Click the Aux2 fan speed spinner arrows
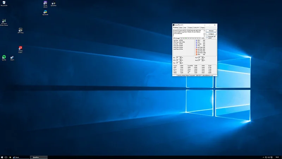 point(202,60)
